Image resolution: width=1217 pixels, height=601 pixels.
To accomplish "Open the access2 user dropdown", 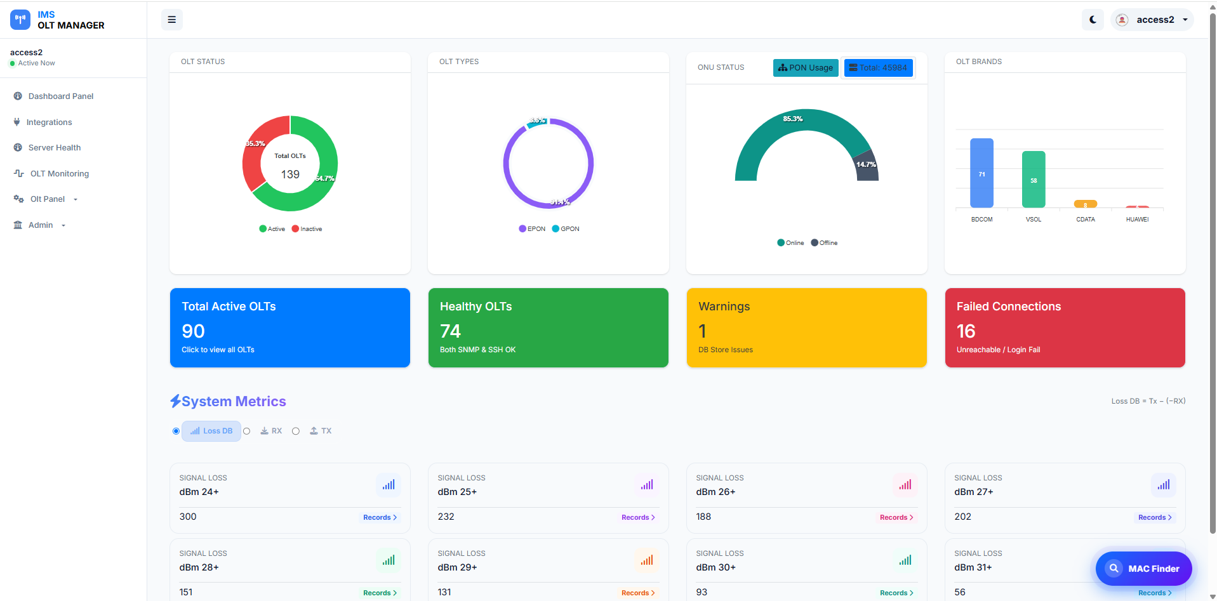I will (x=1152, y=20).
